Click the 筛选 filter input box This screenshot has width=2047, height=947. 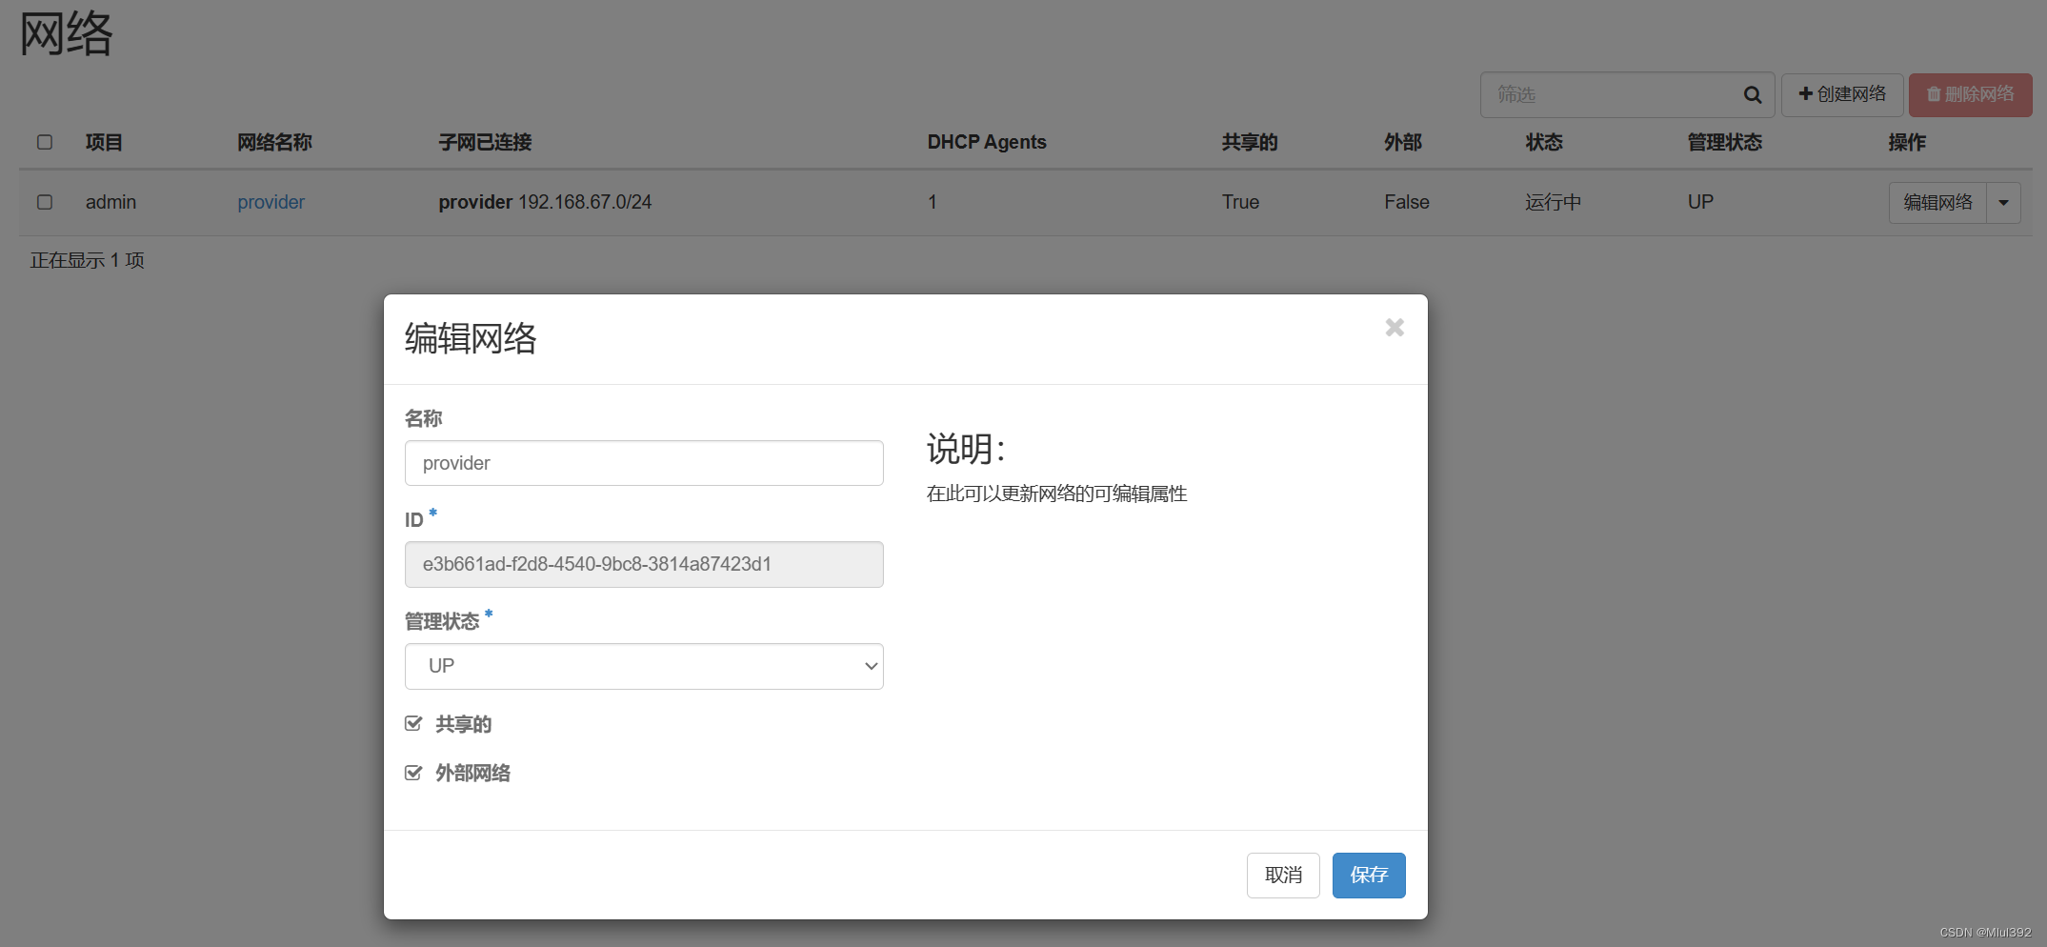pos(1610,94)
